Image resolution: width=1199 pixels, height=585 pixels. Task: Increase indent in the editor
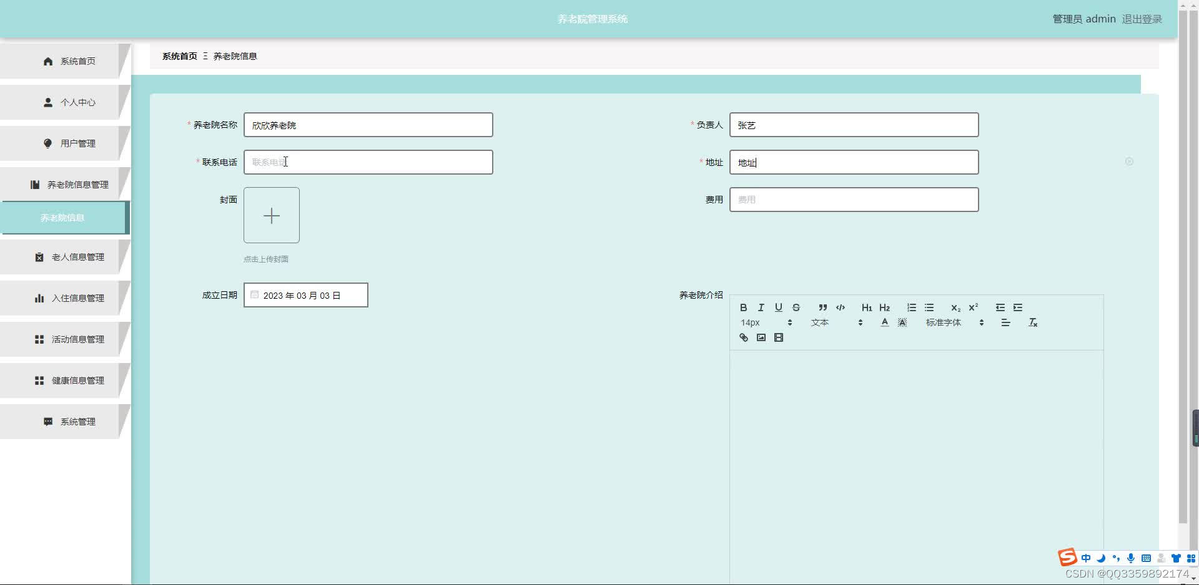click(1018, 307)
